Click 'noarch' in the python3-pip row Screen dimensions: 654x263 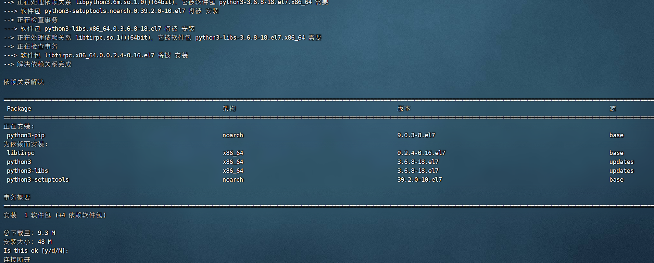tap(233, 135)
